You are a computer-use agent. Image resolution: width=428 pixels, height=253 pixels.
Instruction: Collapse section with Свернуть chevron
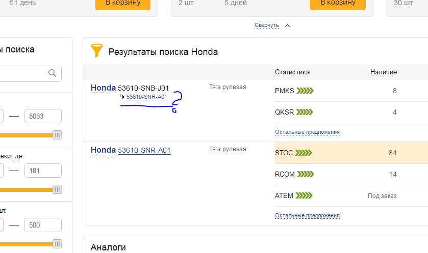coord(287,25)
